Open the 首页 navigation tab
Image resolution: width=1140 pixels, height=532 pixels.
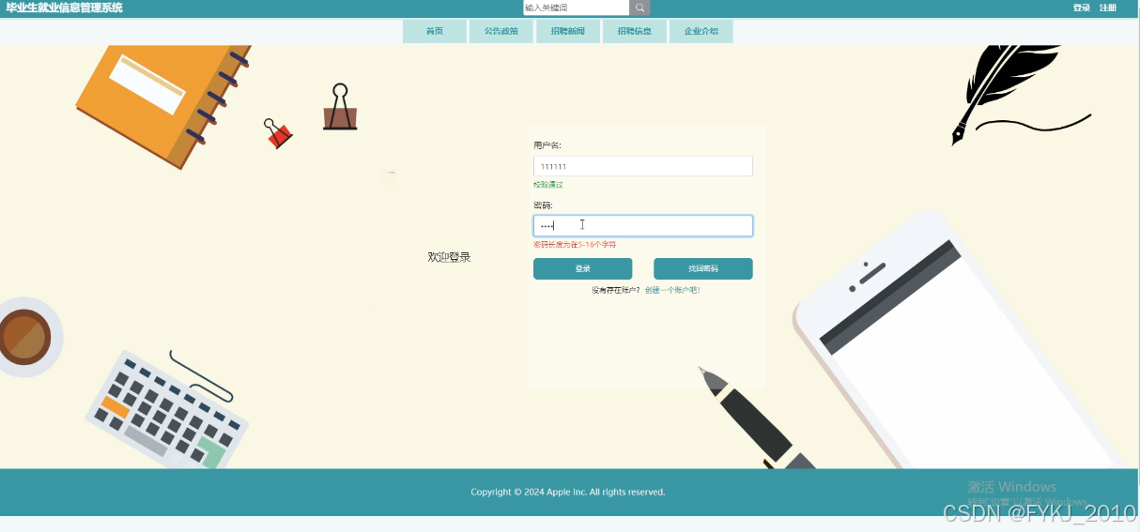435,31
